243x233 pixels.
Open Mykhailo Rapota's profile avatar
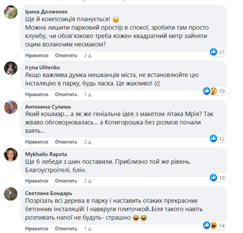pyautogui.click(x=11, y=155)
